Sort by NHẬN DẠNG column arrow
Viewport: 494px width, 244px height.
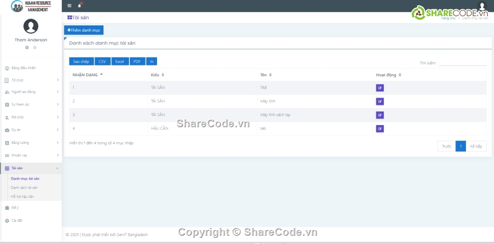(x=101, y=75)
